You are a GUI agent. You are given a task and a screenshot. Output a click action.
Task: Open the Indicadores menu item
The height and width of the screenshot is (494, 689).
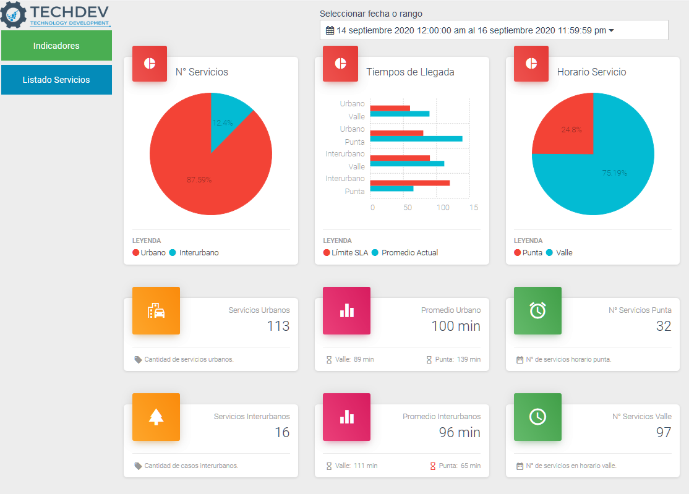tap(56, 46)
